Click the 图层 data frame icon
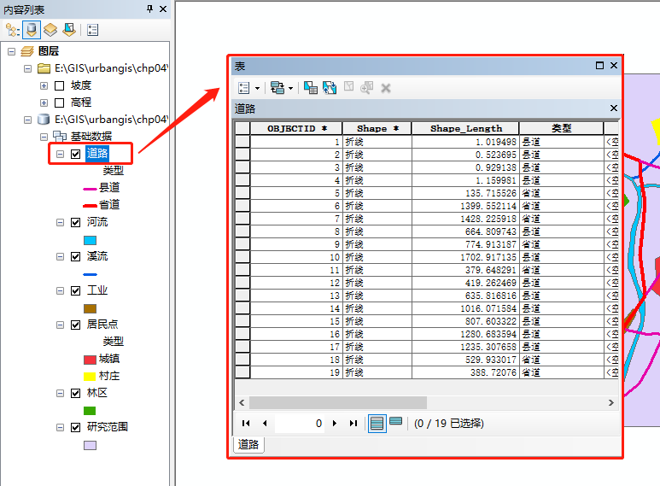This screenshot has height=486, width=660. click(x=27, y=51)
